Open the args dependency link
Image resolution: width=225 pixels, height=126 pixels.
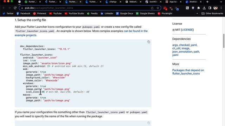pyautogui.click(x=175, y=45)
